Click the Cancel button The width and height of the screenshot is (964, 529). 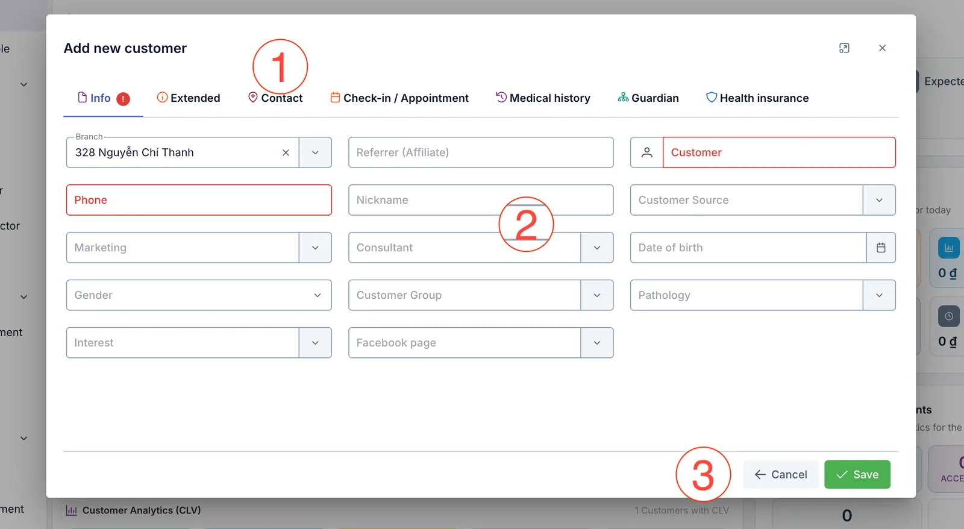coord(780,474)
